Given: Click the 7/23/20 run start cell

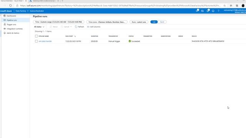Looking at the screenshot, I should [x=73, y=41].
